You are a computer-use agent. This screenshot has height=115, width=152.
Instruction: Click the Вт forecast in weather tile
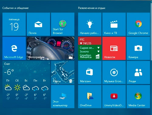[45, 90]
